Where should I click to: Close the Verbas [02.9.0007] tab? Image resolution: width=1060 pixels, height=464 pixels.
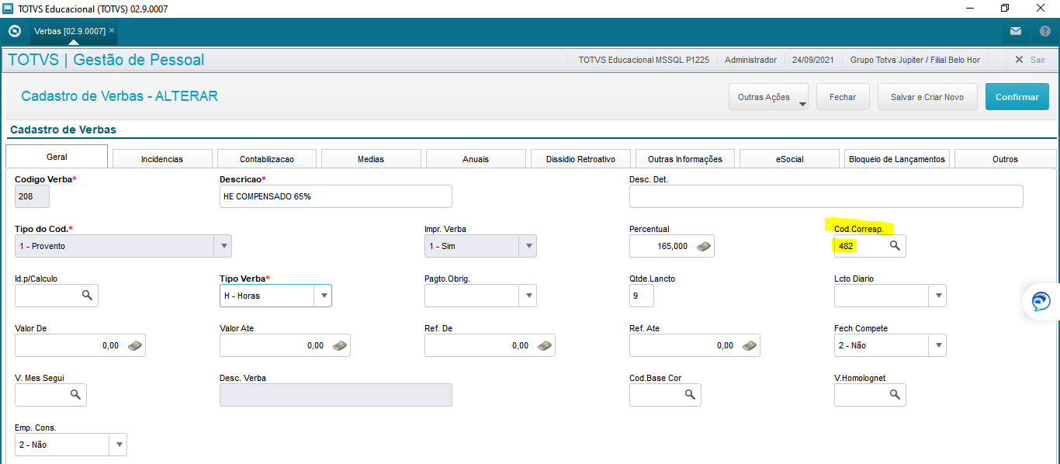pos(112,30)
